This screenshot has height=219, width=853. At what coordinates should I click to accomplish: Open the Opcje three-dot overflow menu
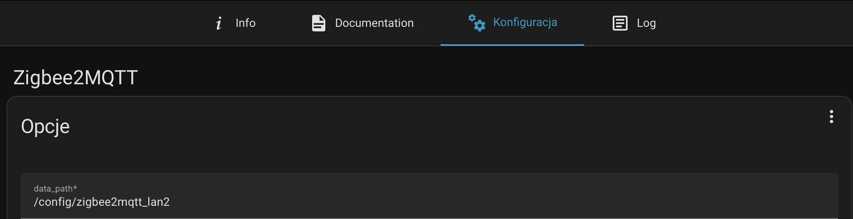(831, 117)
